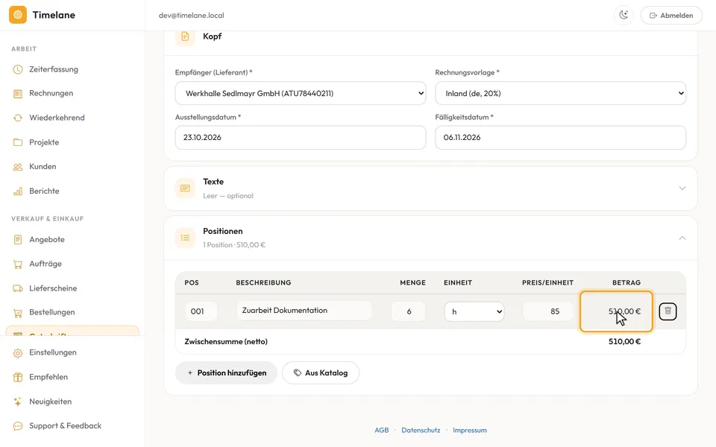Click the Aus Katalog button
Image resolution: width=716 pixels, height=447 pixels.
[321, 372]
